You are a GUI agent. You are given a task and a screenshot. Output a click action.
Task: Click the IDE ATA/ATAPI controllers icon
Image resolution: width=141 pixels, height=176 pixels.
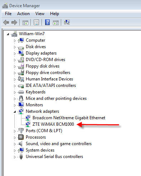click(21, 86)
